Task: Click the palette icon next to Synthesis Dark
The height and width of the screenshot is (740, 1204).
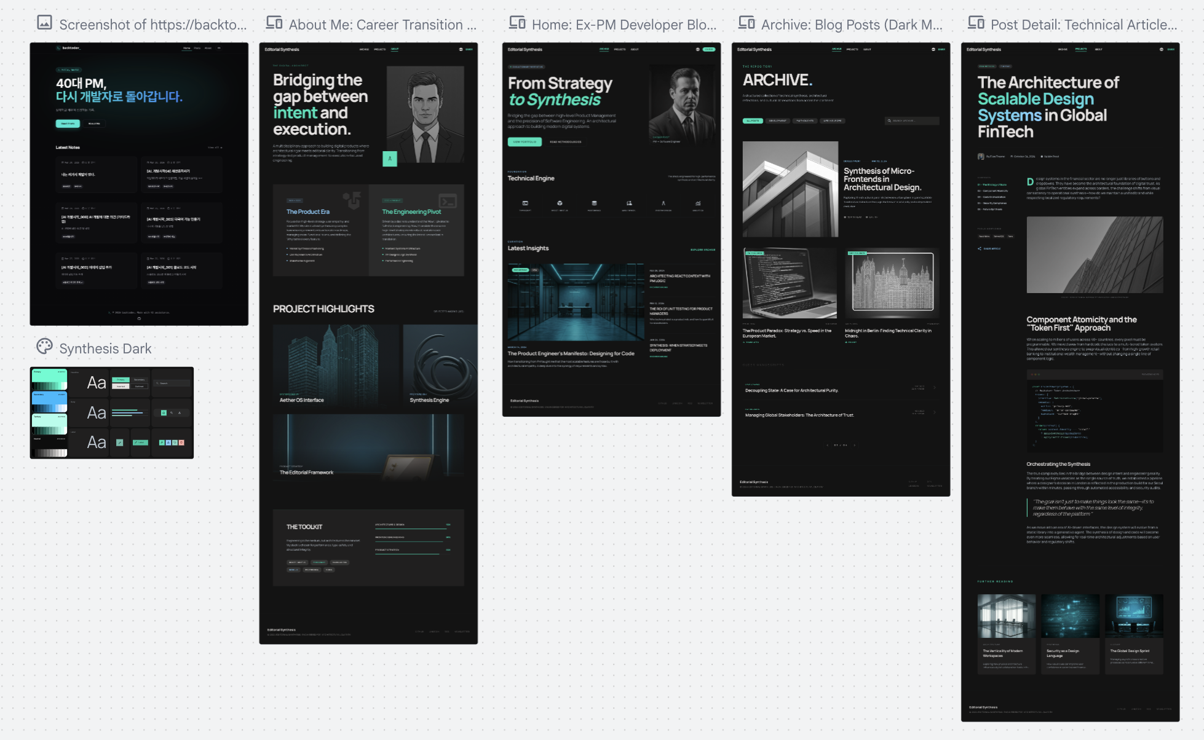Action: click(x=44, y=347)
